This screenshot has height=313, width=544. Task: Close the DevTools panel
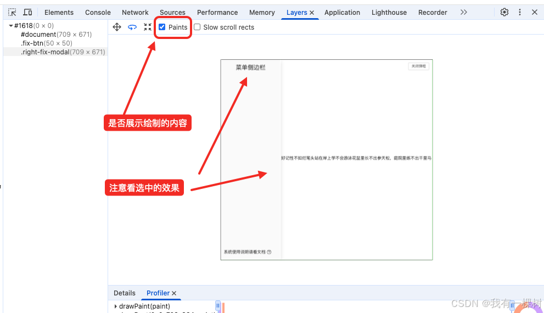coord(535,12)
